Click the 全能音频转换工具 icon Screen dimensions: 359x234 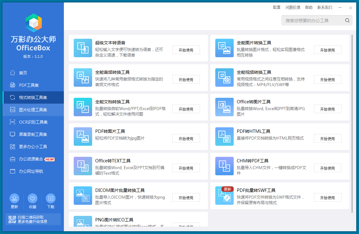[x=83, y=77]
